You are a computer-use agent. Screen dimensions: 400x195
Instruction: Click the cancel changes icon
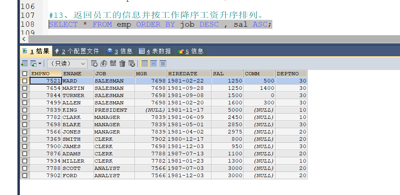(132, 64)
